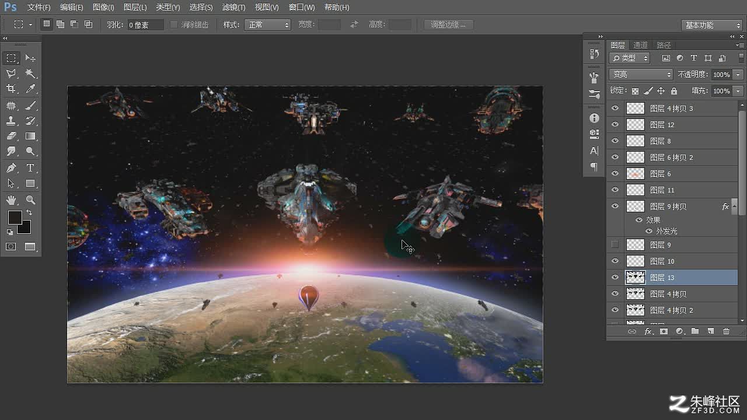Activate the Horizontal Type tool
This screenshot has height=420, width=747.
pos(30,168)
